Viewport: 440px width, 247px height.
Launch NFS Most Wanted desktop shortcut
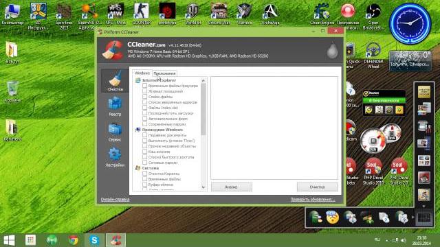point(115,14)
